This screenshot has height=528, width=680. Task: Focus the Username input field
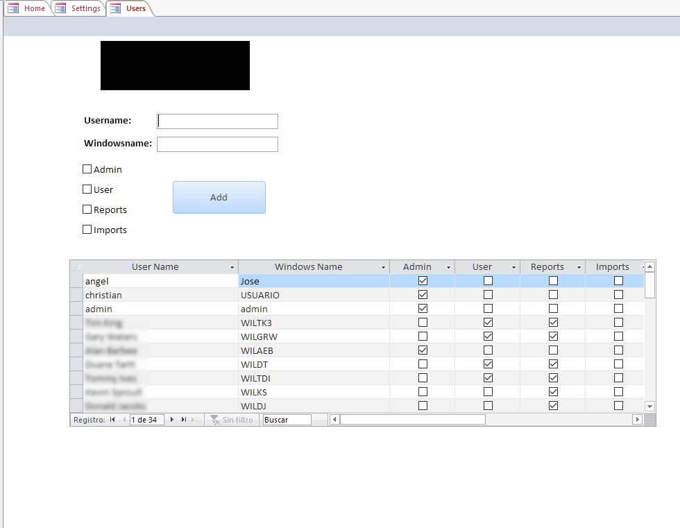(217, 121)
